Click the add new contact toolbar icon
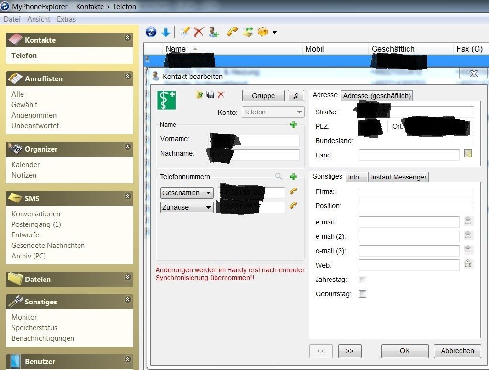The width and height of the screenshot is (489, 370). 214,32
